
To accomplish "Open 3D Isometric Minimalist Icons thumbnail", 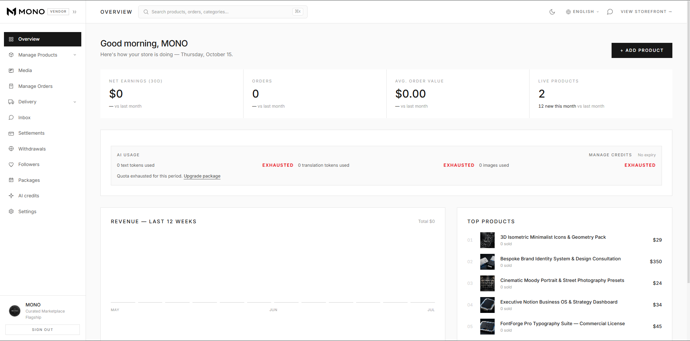I will 487,240.
